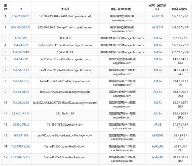Select timing value 30.3 / 30.2 / 30.7
This screenshot has height=166, width=193.
tap(180, 159)
